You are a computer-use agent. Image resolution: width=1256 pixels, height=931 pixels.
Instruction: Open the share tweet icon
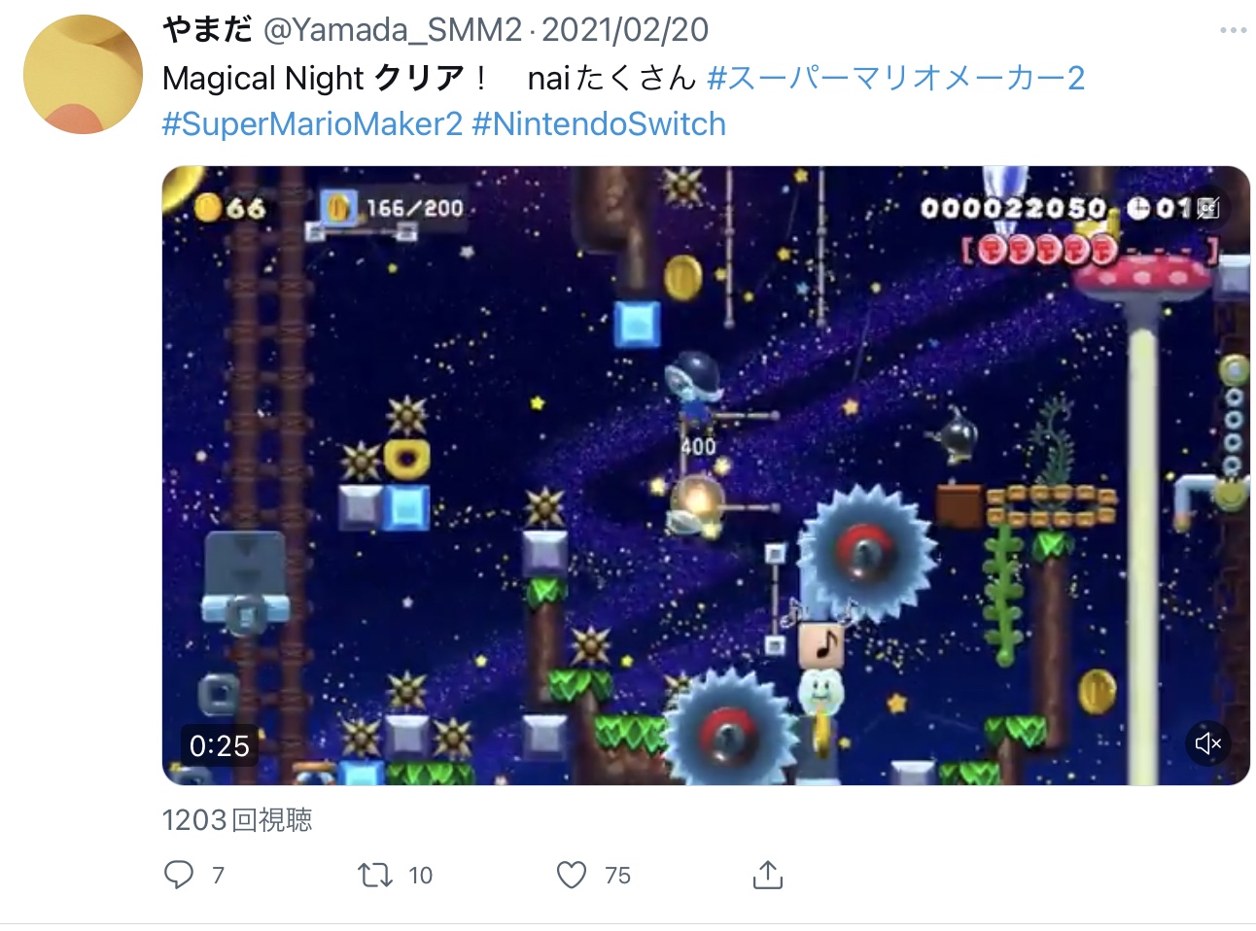[x=768, y=875]
